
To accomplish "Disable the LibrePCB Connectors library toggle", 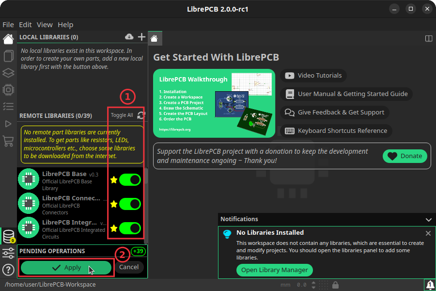I will 130,204.
